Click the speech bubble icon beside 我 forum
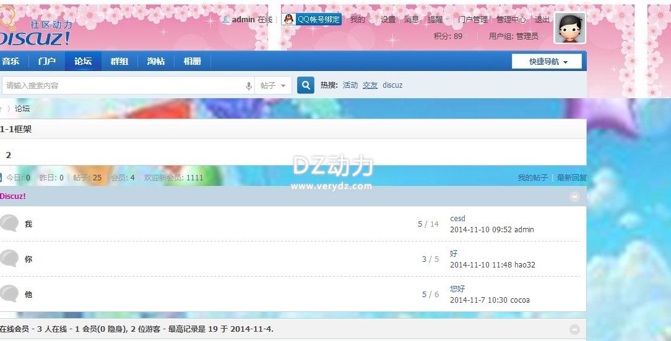Image resolution: width=671 pixels, height=341 pixels. (9, 224)
